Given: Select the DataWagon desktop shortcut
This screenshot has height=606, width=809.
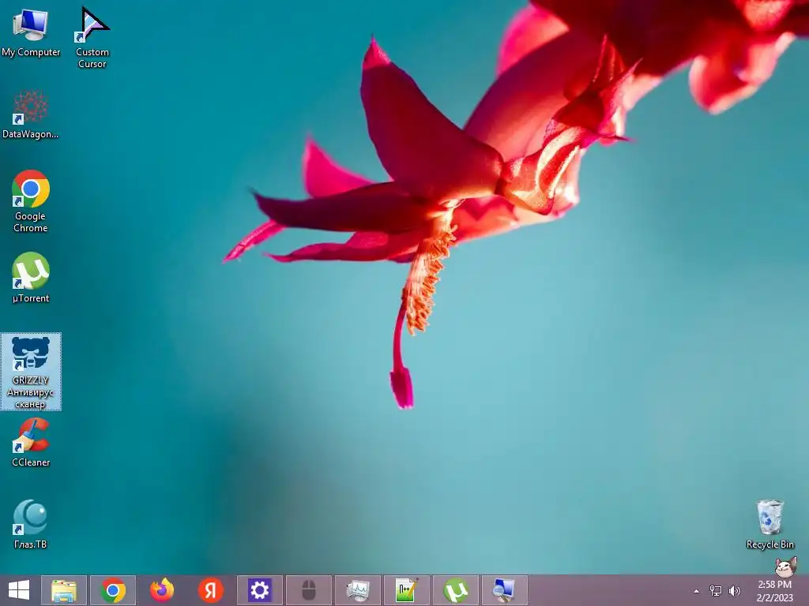Looking at the screenshot, I should 31,114.
